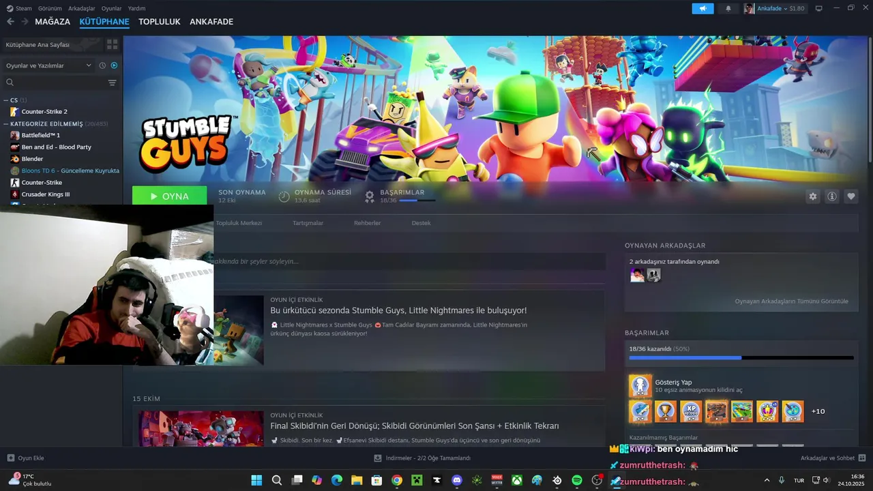Go to MAĞAZA tab

[x=53, y=22]
